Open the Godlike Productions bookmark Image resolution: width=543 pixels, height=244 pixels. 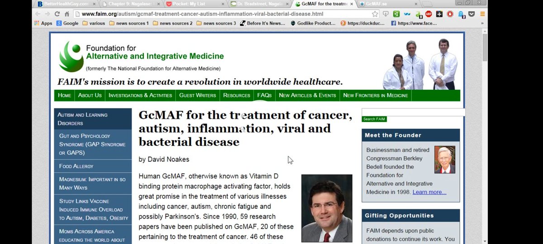pos(313,23)
